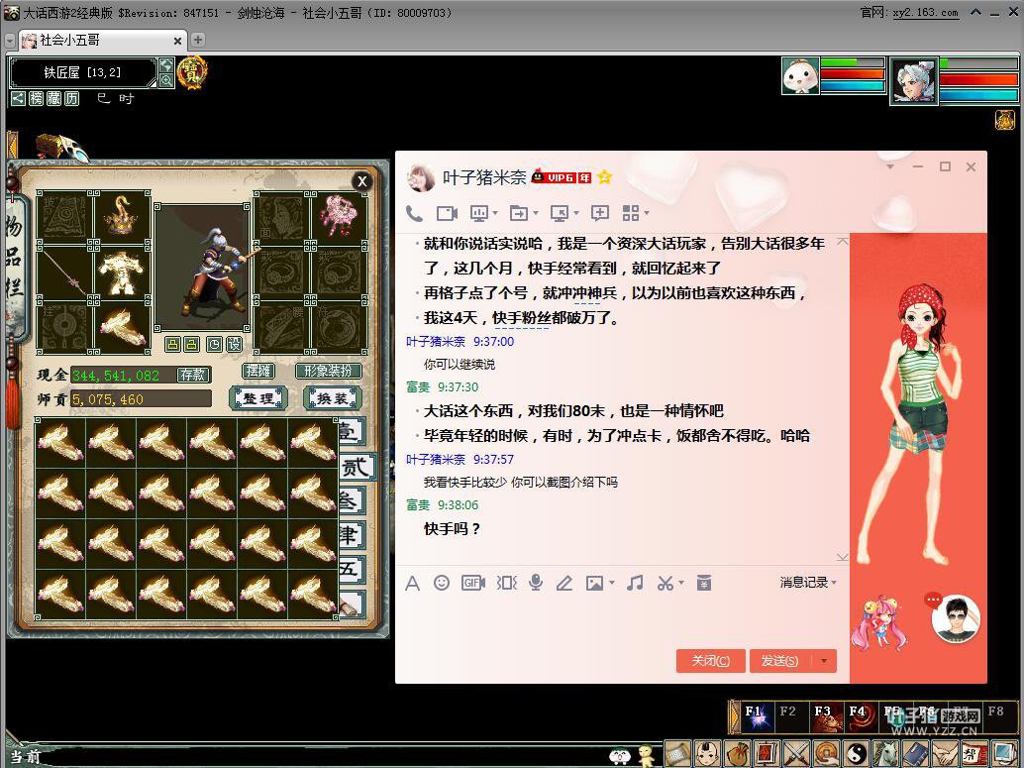Click the gold 寶 treasure badge icon
The height and width of the screenshot is (768, 1024).
coord(192,71)
